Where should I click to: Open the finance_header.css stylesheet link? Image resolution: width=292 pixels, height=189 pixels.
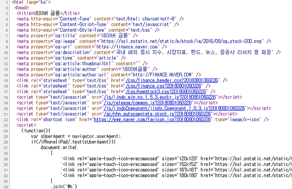(172, 80)
